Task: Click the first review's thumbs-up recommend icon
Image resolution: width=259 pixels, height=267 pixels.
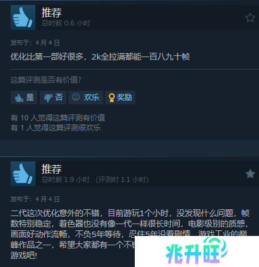Action: pyautogui.click(x=23, y=17)
